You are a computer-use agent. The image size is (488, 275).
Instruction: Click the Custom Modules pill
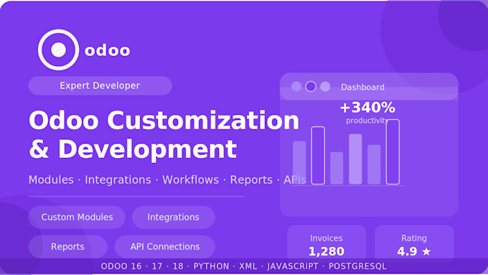tap(77, 217)
